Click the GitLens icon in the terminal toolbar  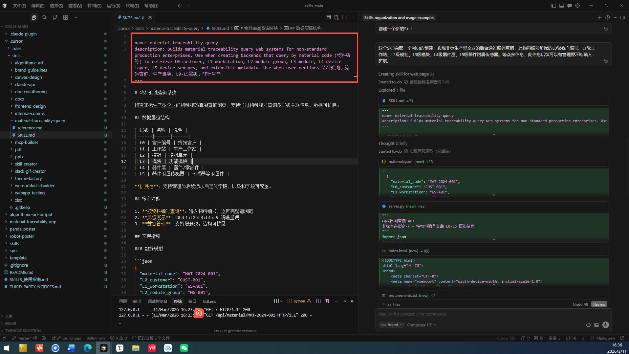(x=209, y=301)
